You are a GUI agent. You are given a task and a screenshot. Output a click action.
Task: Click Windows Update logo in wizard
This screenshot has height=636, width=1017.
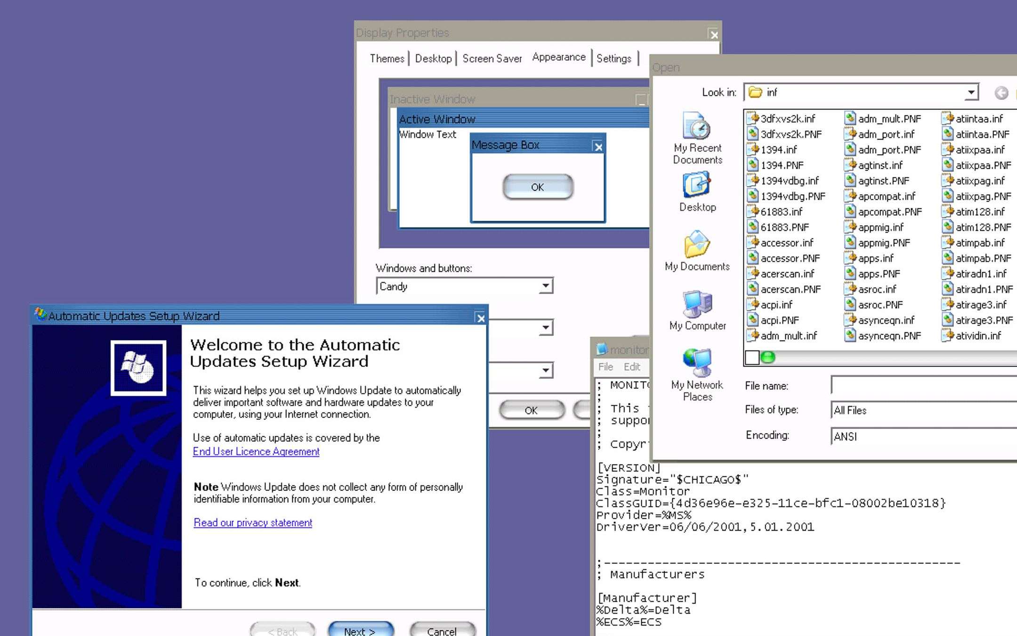(x=138, y=368)
